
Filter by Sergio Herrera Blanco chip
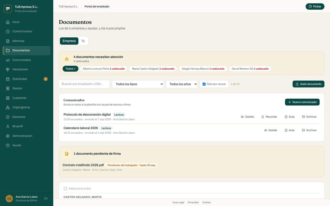coord(203,69)
